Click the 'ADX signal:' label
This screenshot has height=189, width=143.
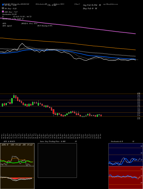pos(7,26)
